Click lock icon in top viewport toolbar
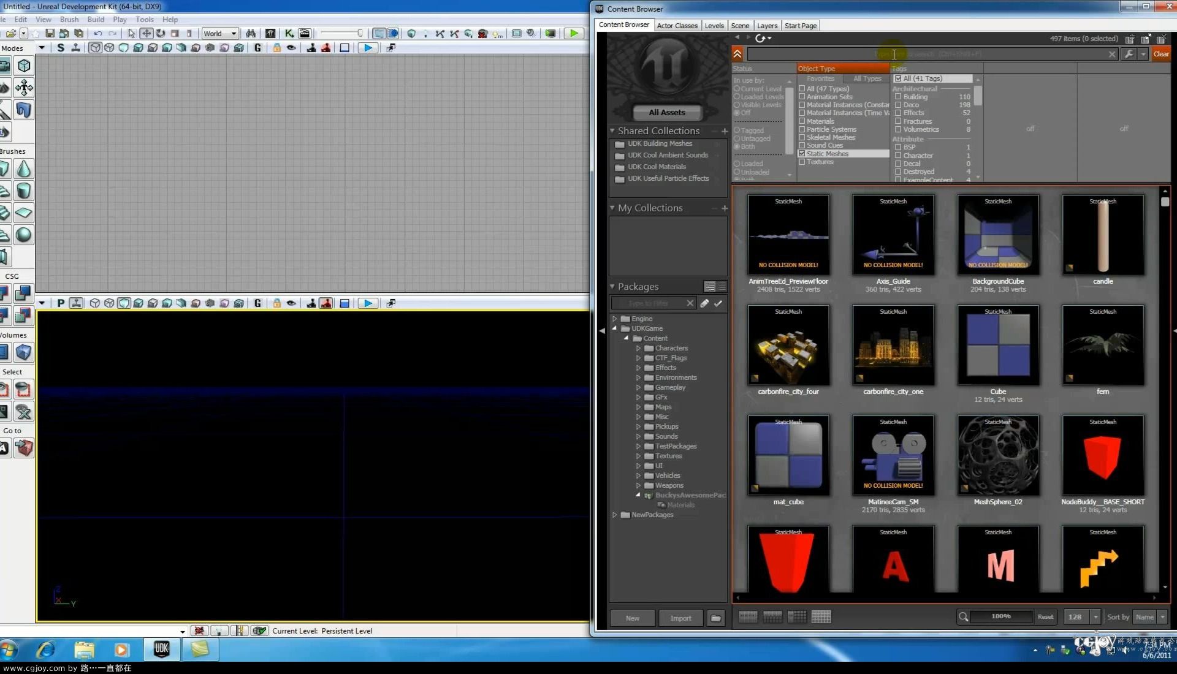Image resolution: width=1177 pixels, height=674 pixels. (x=276, y=48)
